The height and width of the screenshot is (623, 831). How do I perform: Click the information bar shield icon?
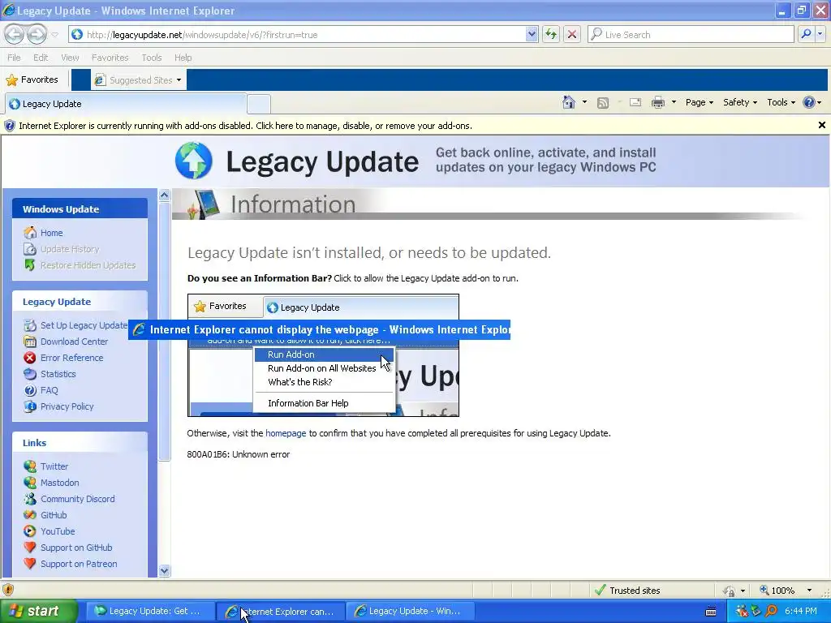(x=10, y=126)
